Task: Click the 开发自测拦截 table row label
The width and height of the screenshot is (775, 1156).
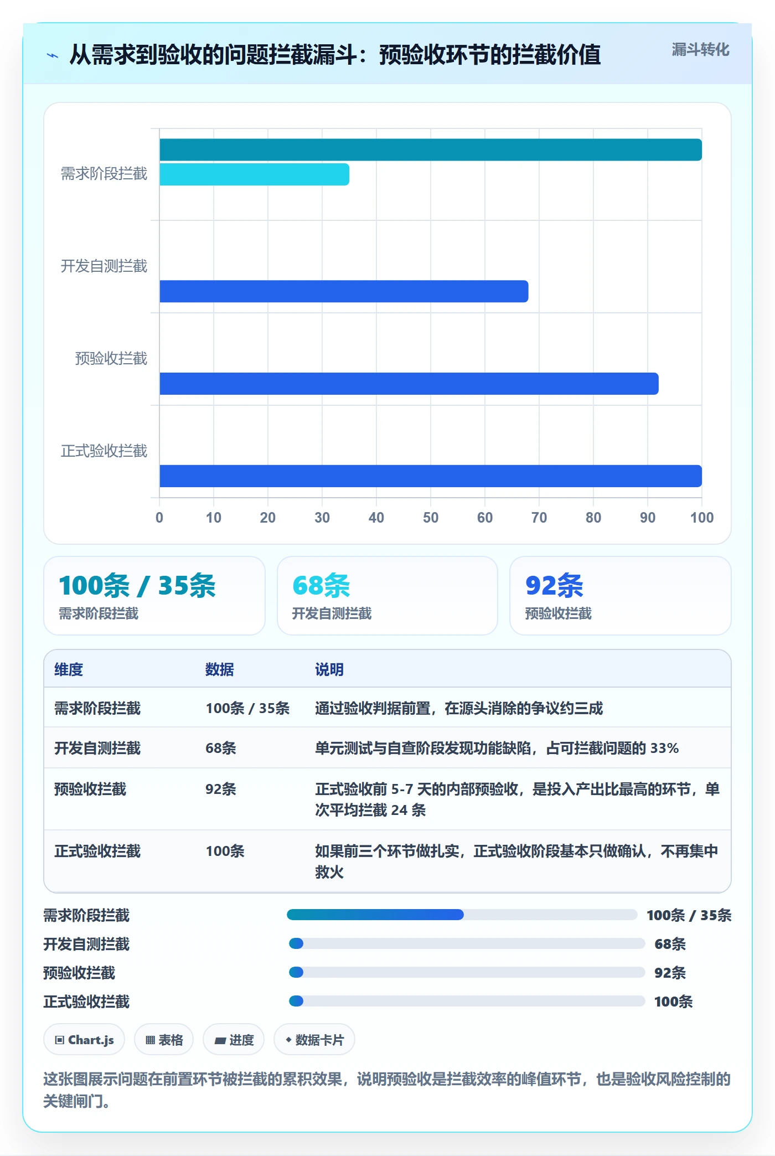Action: point(97,748)
